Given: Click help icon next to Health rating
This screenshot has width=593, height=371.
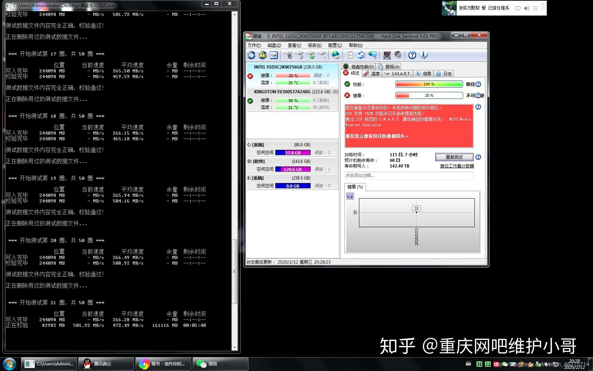Looking at the screenshot, I should coord(478,95).
